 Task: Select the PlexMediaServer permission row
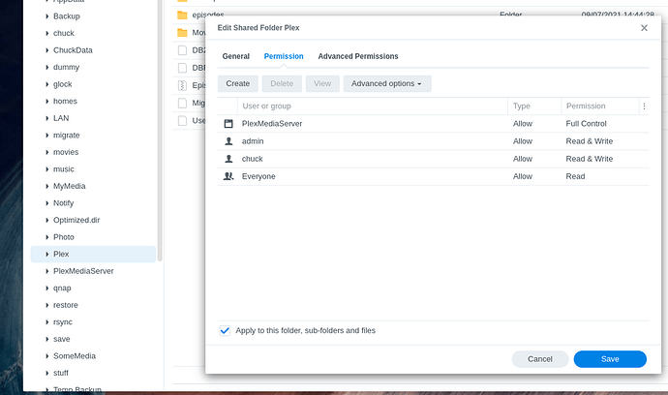point(434,124)
